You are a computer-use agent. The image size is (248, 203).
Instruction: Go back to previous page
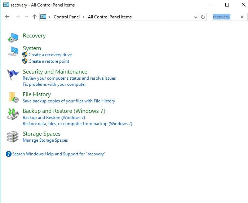(7, 17)
